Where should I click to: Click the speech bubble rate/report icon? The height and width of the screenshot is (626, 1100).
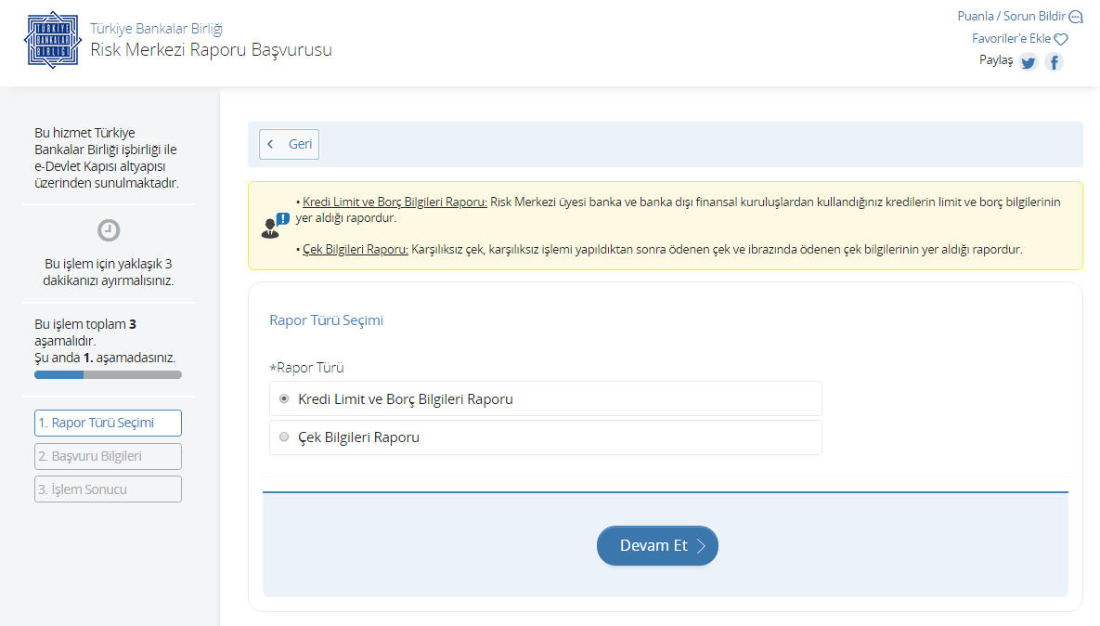pos(1076,17)
